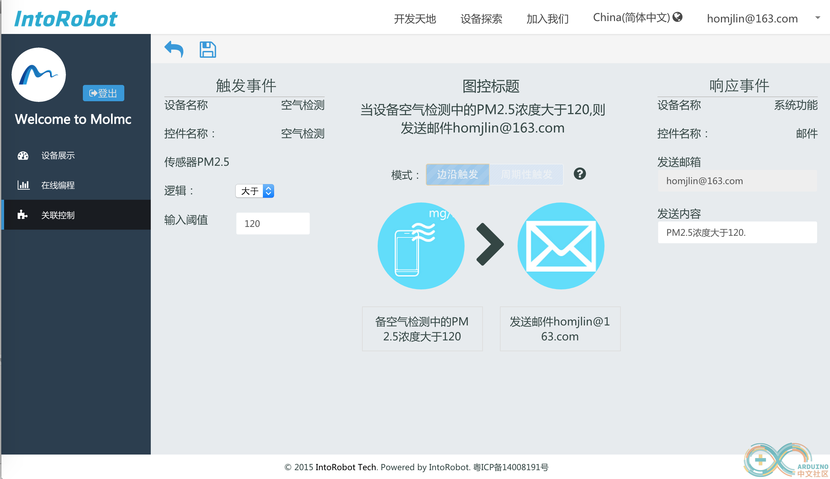The image size is (830, 479).
Task: Click the dashboard gauge icon for 设备展示
Action: click(23, 156)
